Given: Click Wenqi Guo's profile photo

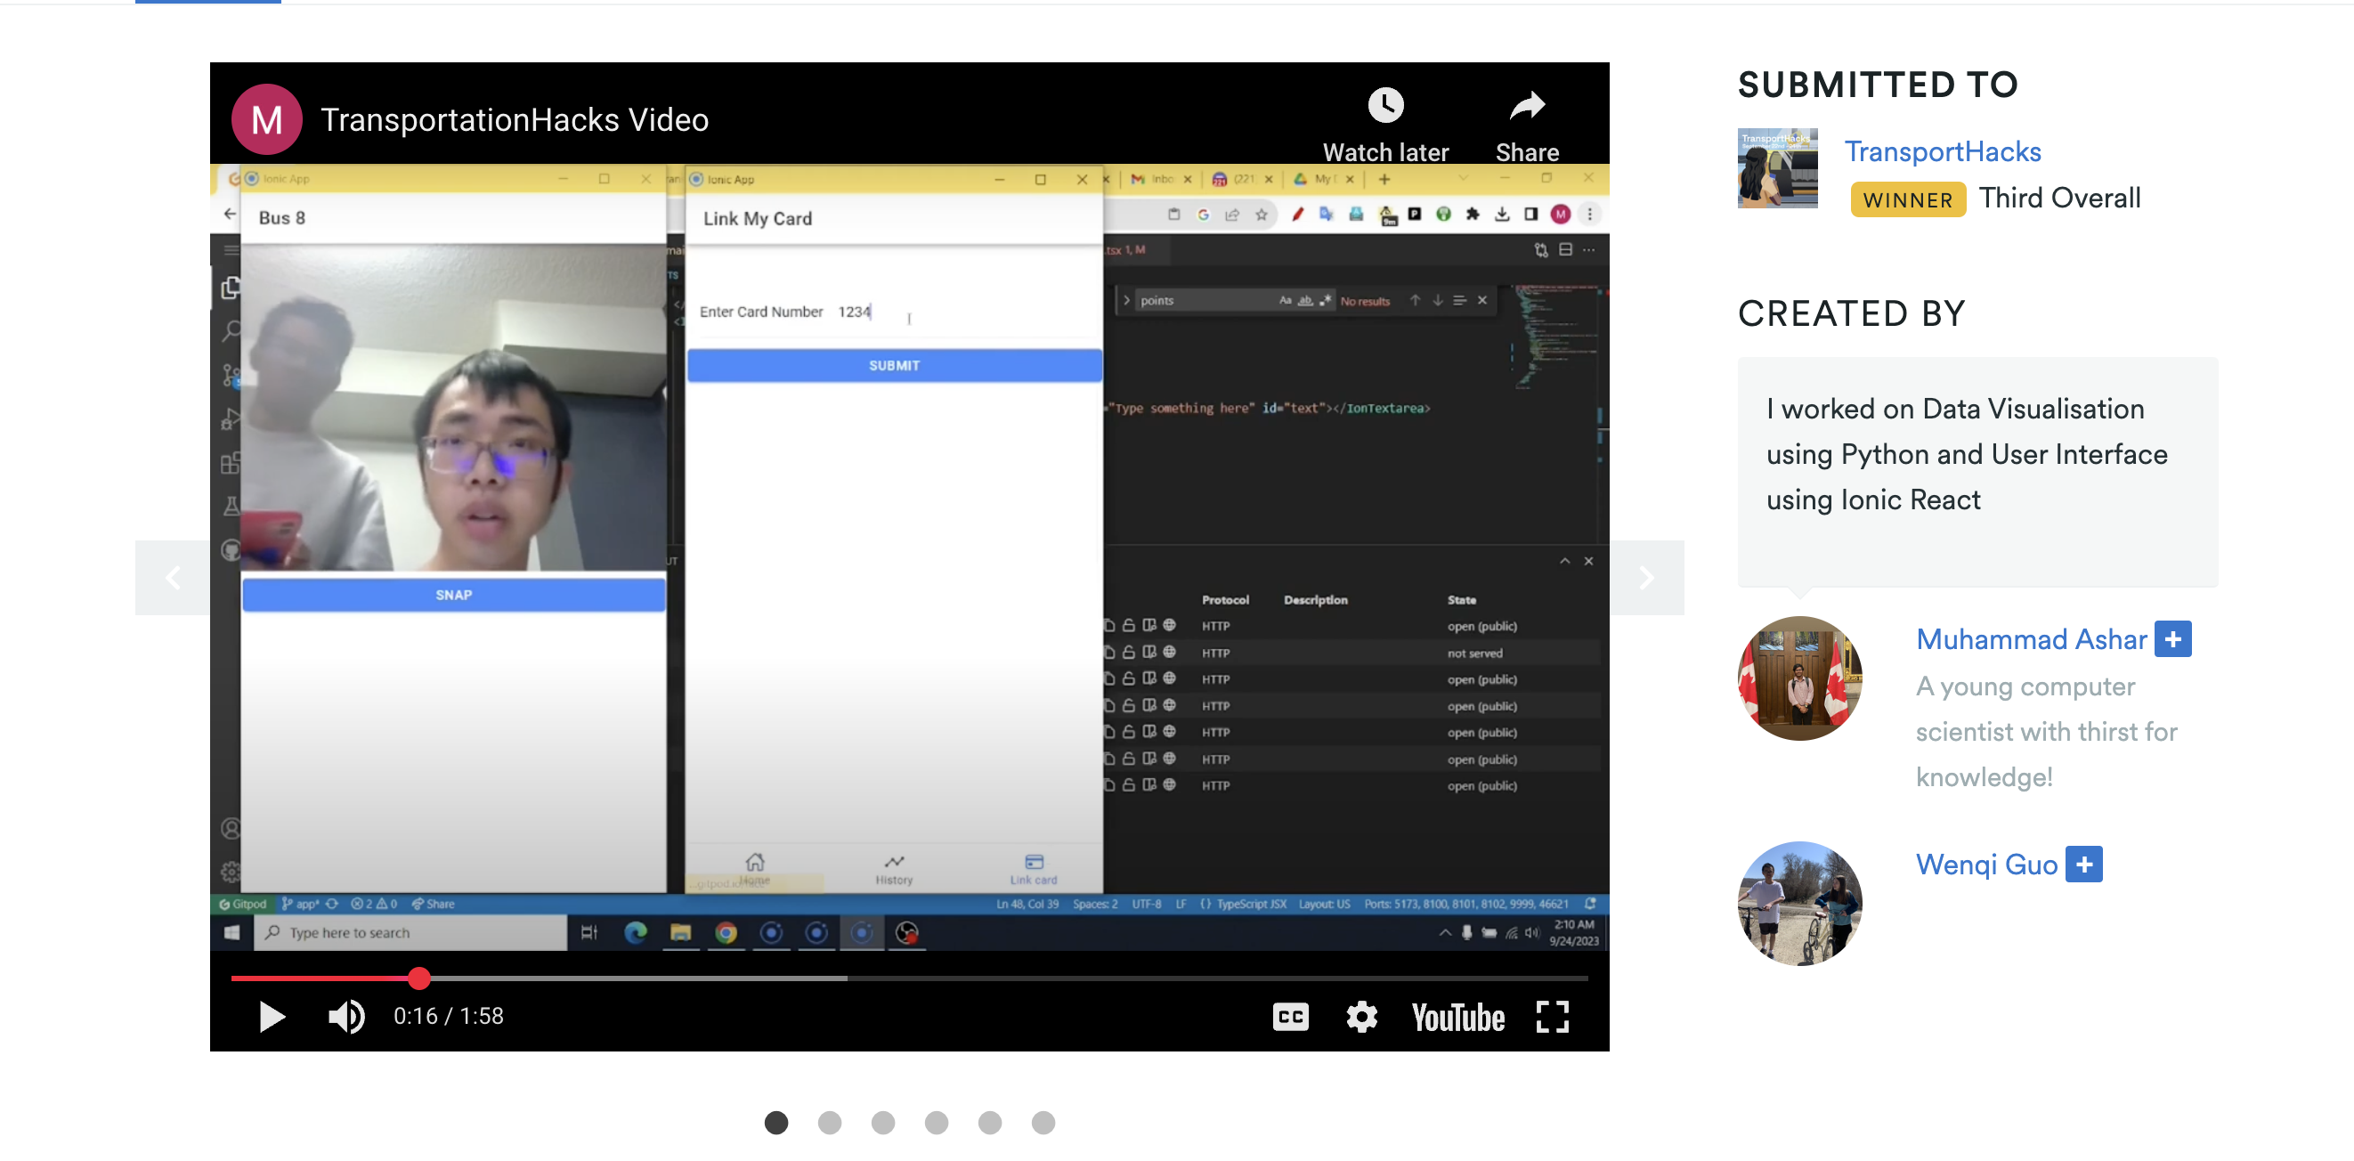Looking at the screenshot, I should pyautogui.click(x=1798, y=903).
